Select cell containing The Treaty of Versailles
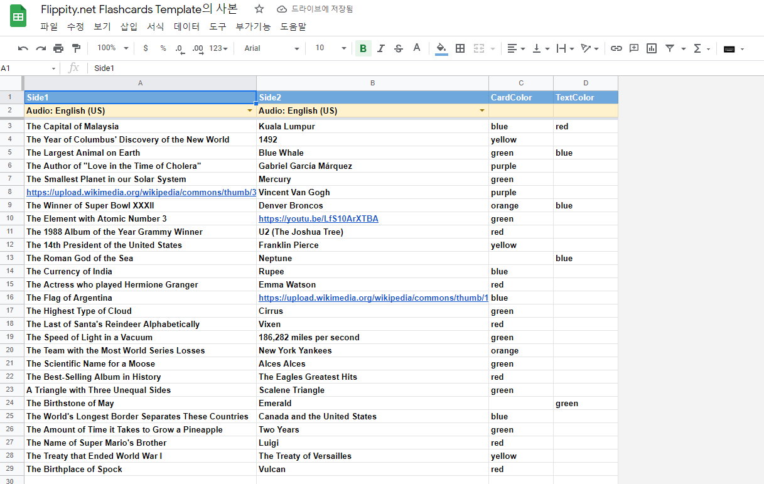The image size is (764, 484). pyautogui.click(x=372, y=456)
